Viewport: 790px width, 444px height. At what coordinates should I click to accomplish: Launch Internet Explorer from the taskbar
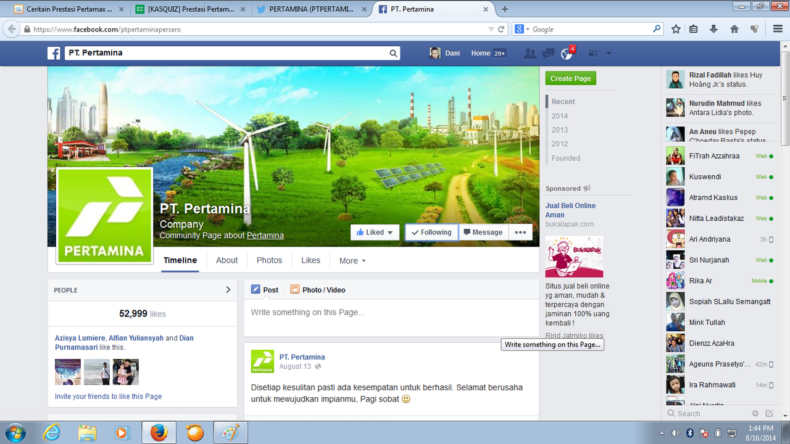[x=52, y=433]
